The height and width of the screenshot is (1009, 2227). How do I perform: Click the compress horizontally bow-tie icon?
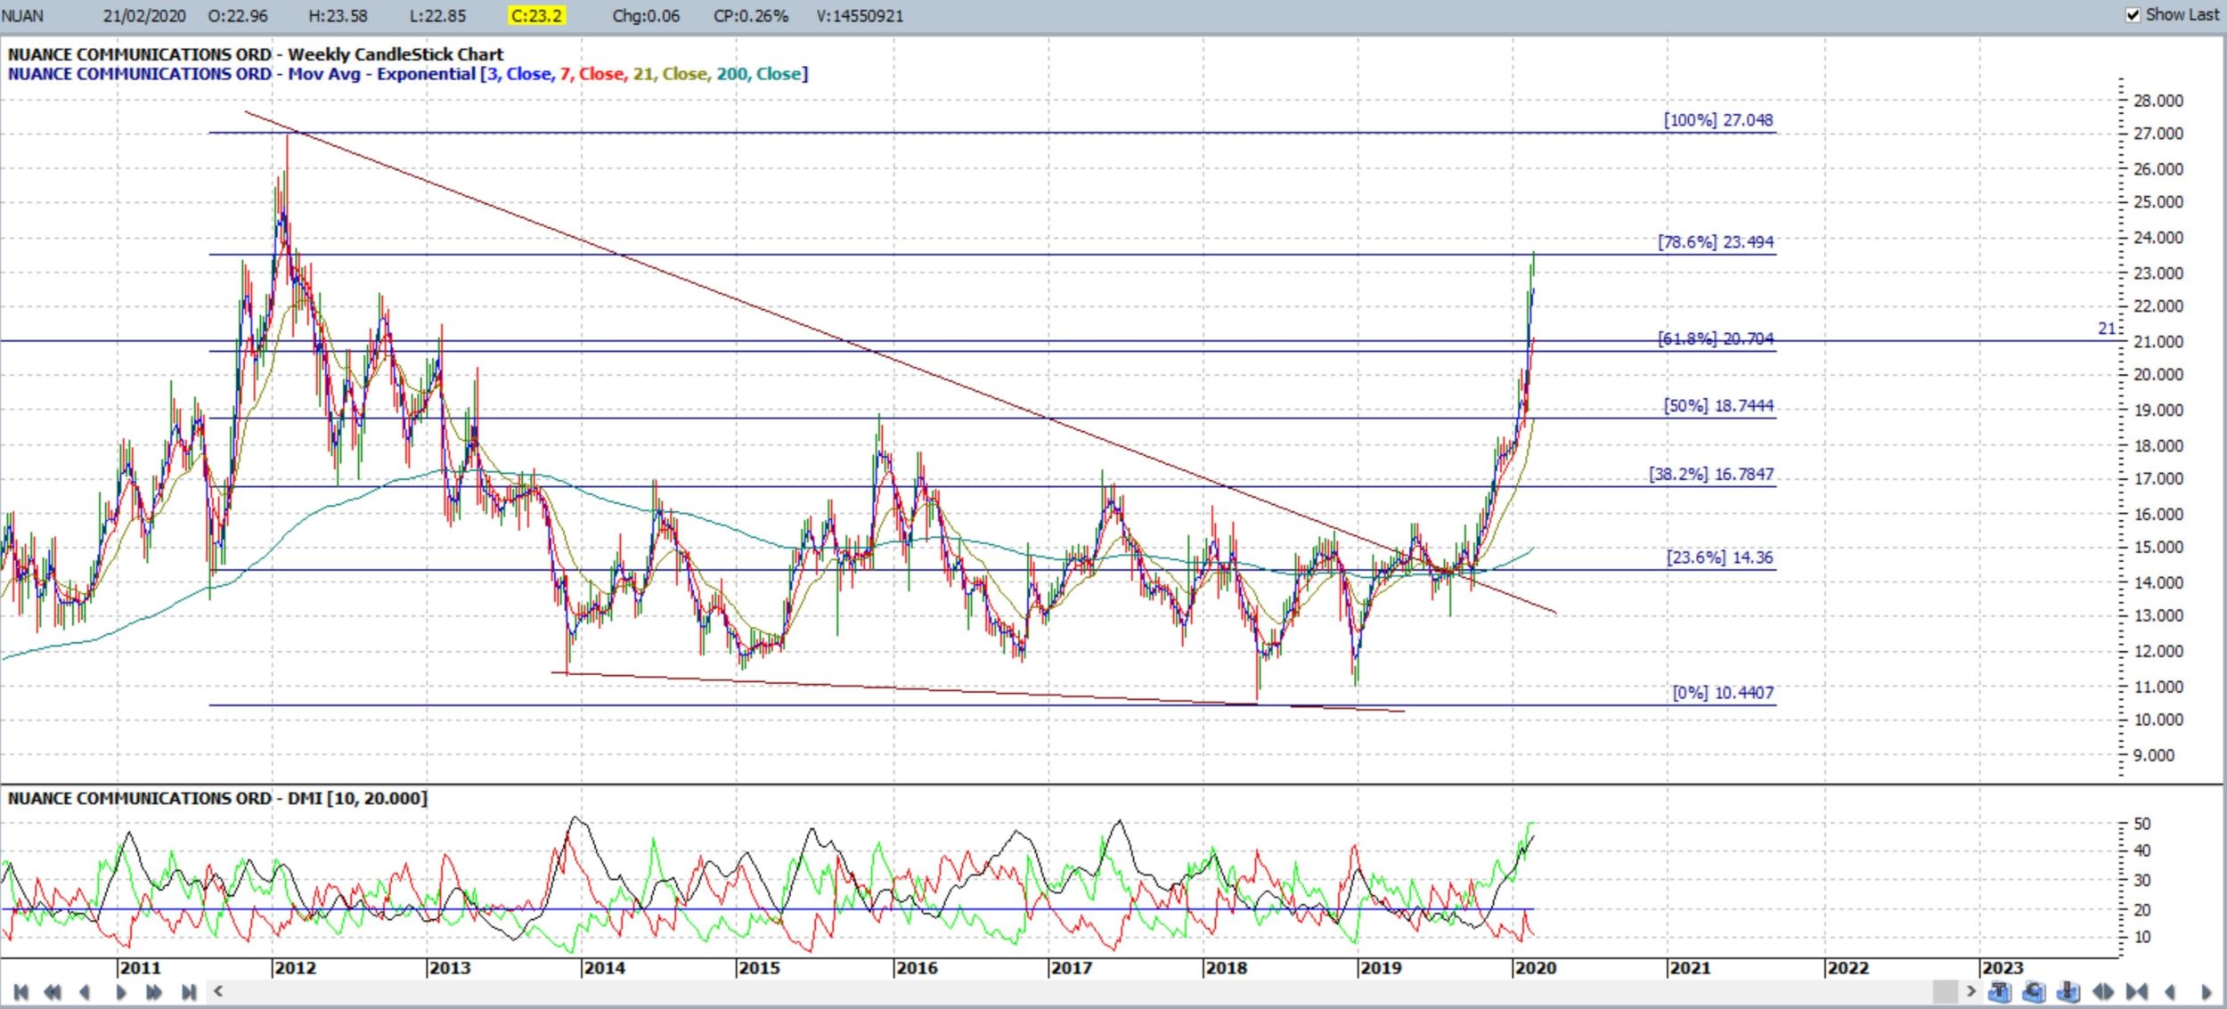coord(2137,991)
